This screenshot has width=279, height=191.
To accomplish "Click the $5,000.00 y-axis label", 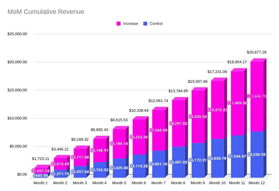I will point(18,146).
